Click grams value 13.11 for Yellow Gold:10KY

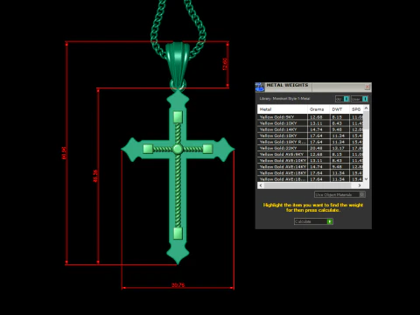pyautogui.click(x=316, y=123)
